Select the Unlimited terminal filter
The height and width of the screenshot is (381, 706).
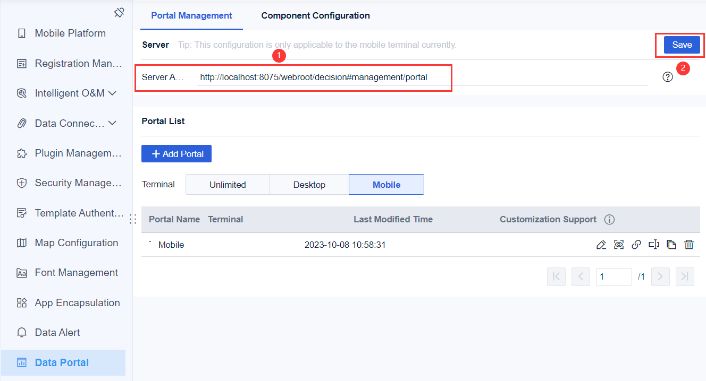[227, 184]
